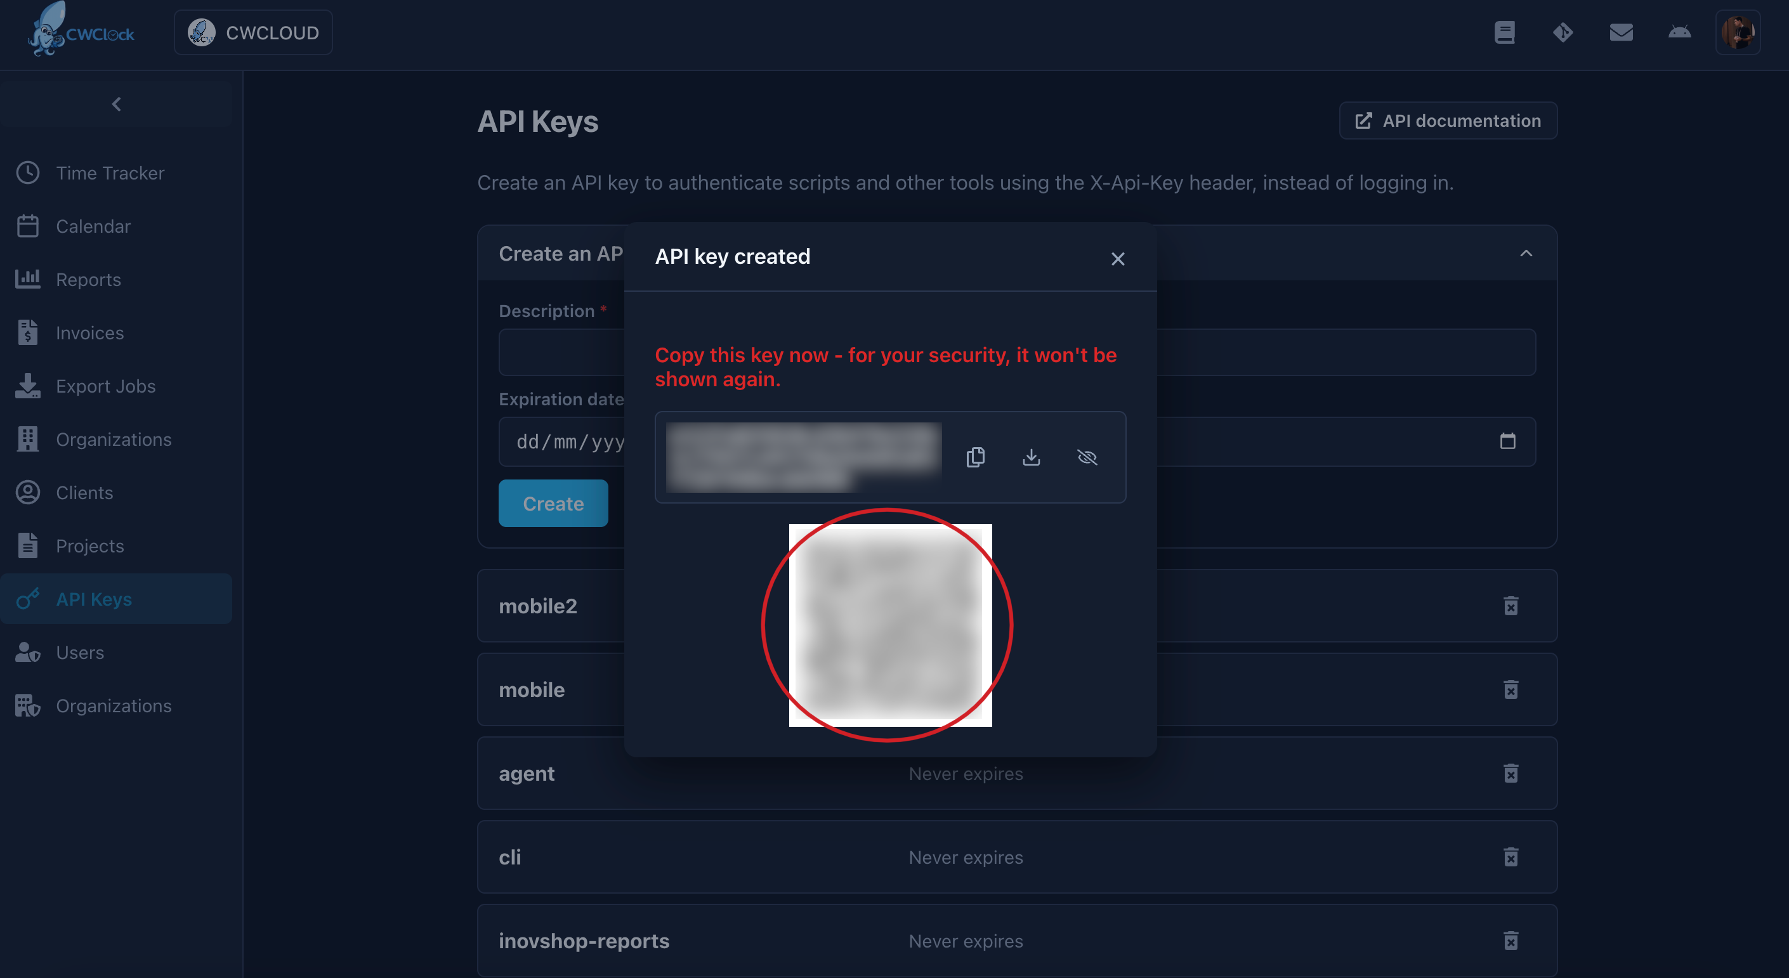This screenshot has height=978, width=1789.
Task: Go to Time Tracker
Action: pyautogui.click(x=116, y=173)
